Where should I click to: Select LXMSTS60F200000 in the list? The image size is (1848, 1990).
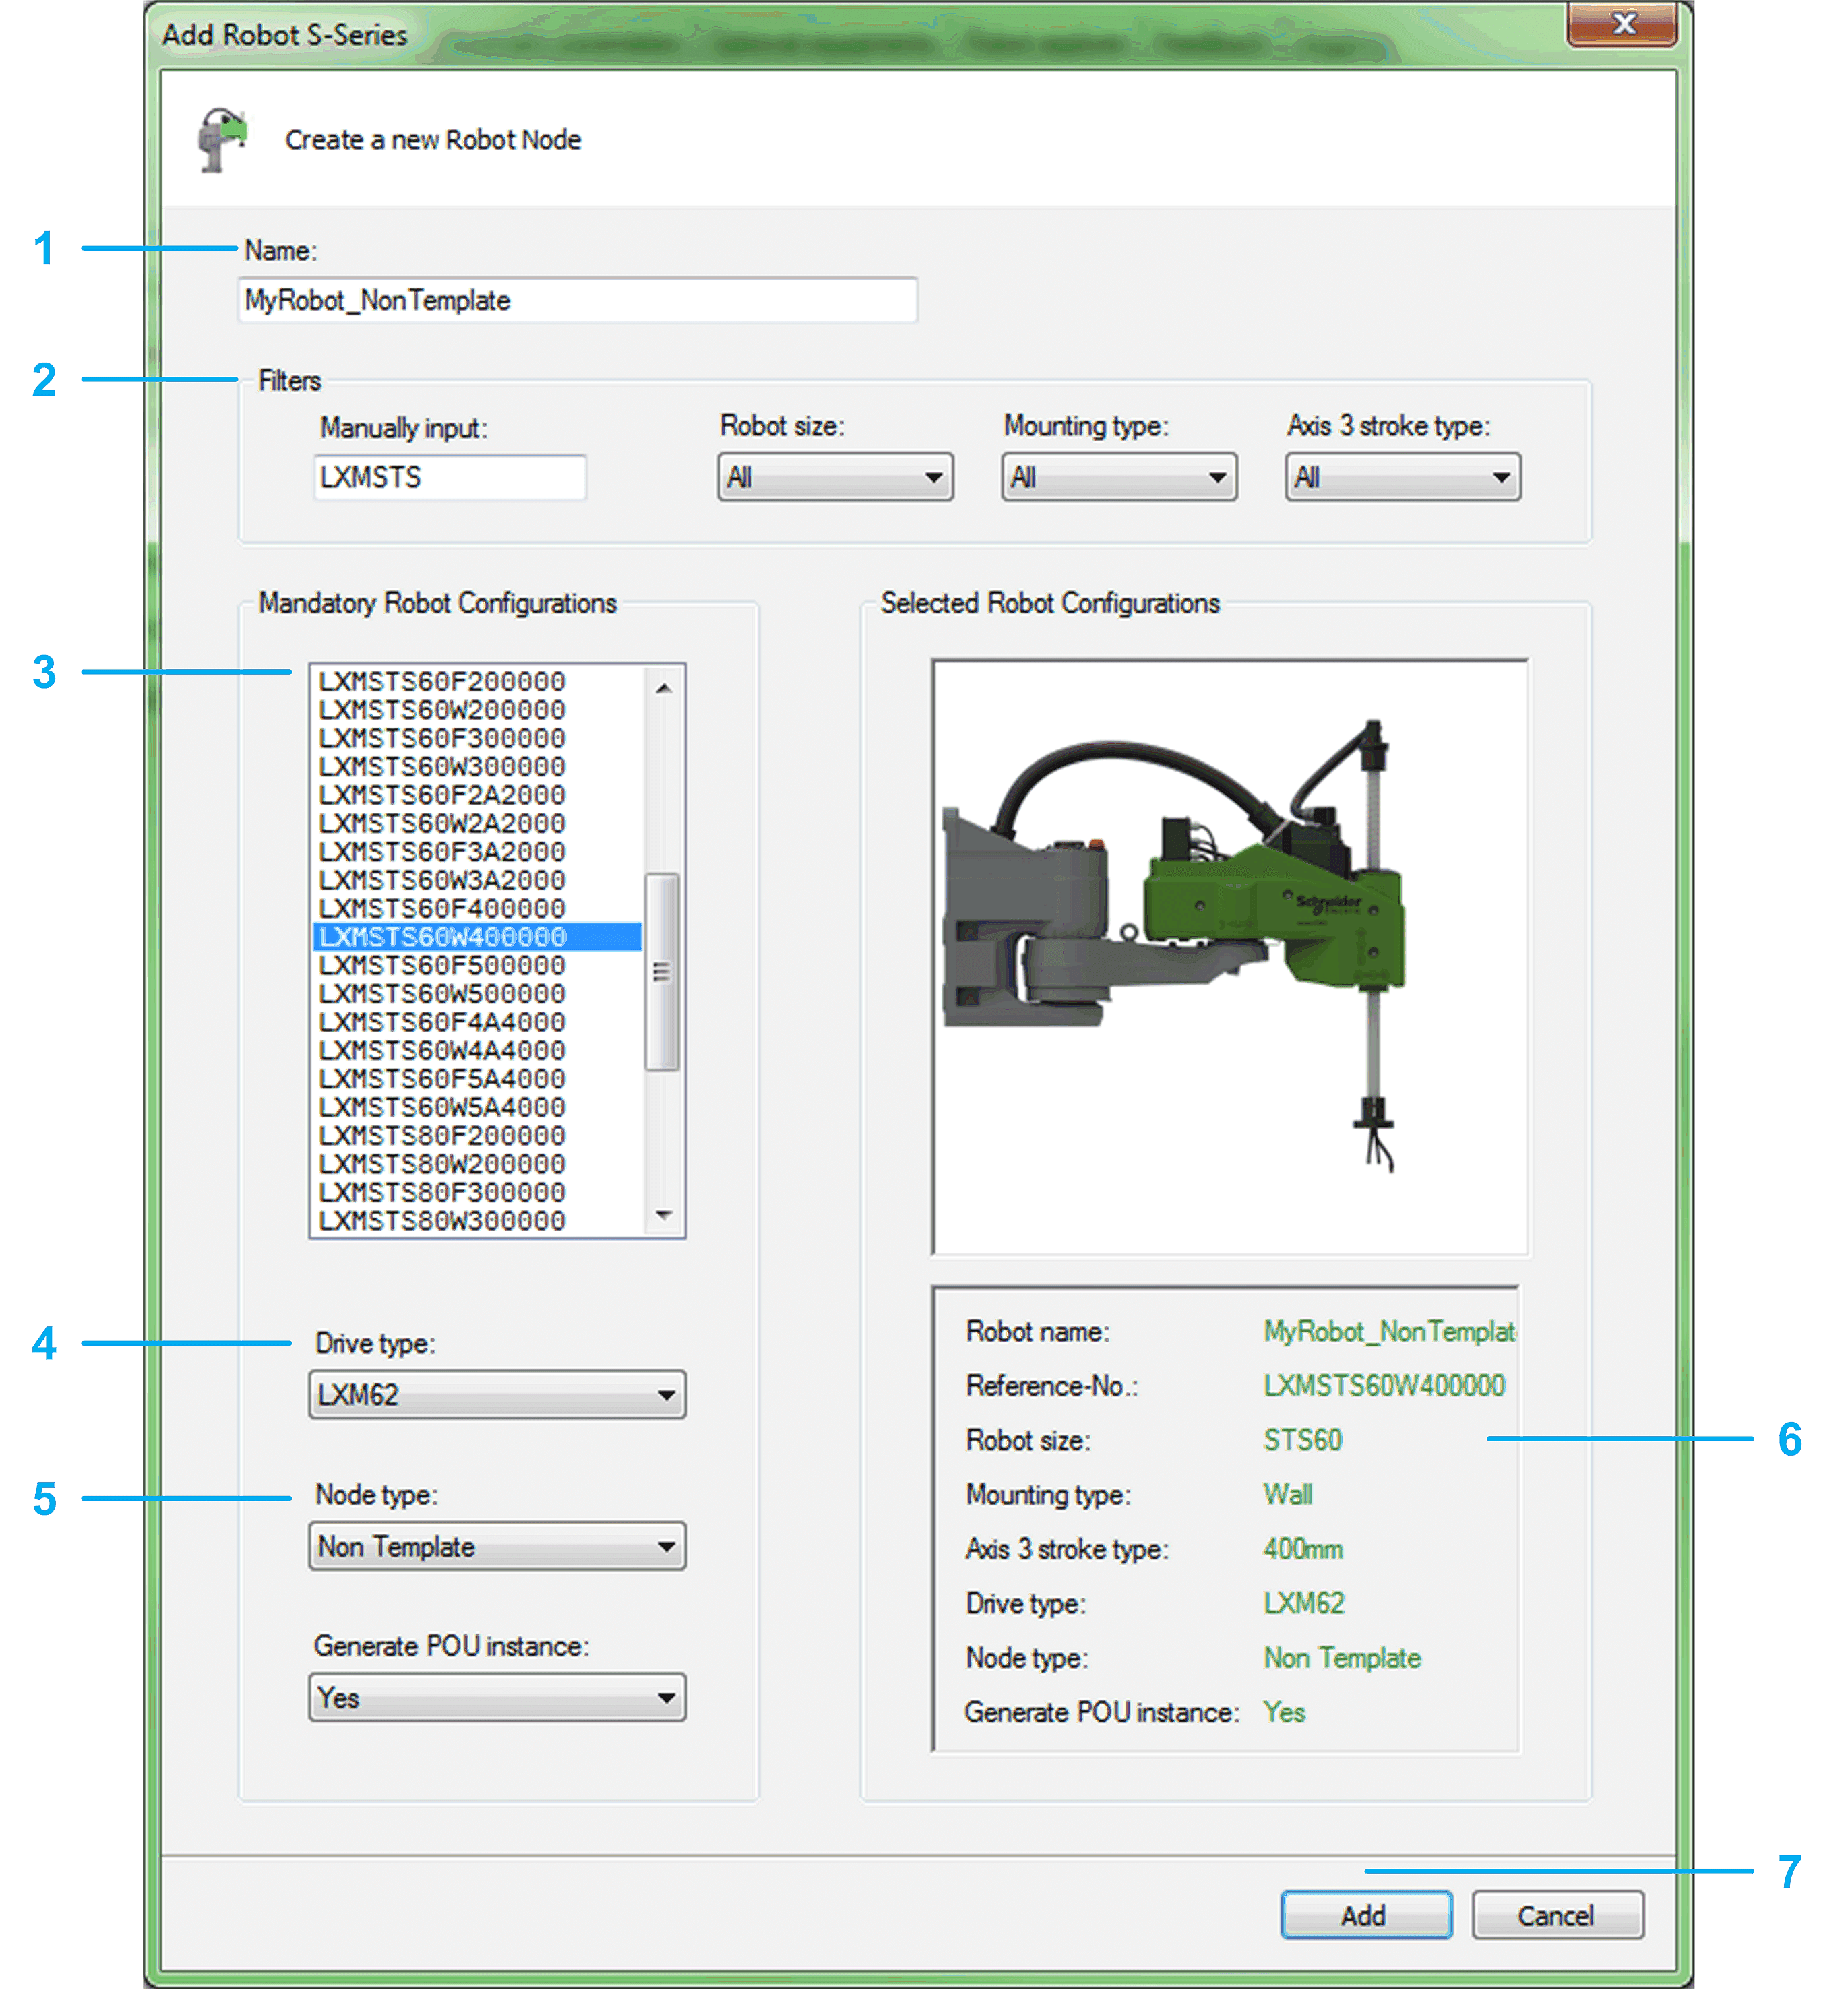(x=477, y=681)
